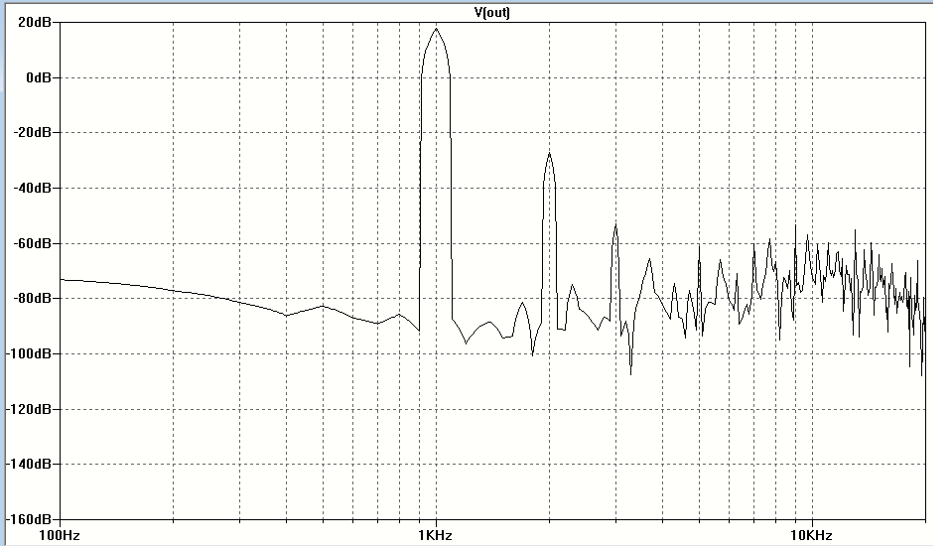This screenshot has width=951, height=549.
Task: Click the -60dB axis label
Action: tap(32, 243)
